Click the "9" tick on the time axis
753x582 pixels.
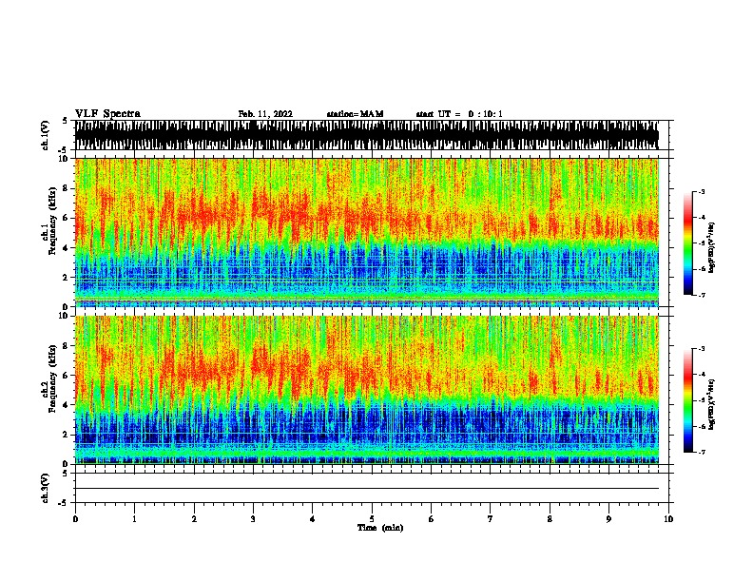[608, 519]
